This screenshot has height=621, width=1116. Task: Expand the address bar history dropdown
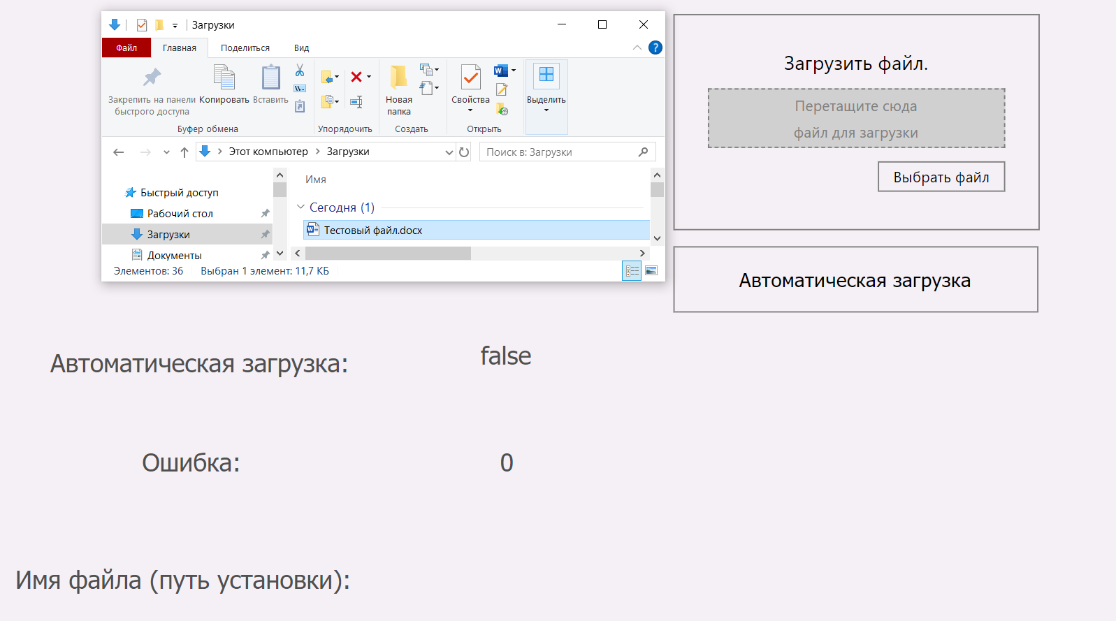coord(449,152)
